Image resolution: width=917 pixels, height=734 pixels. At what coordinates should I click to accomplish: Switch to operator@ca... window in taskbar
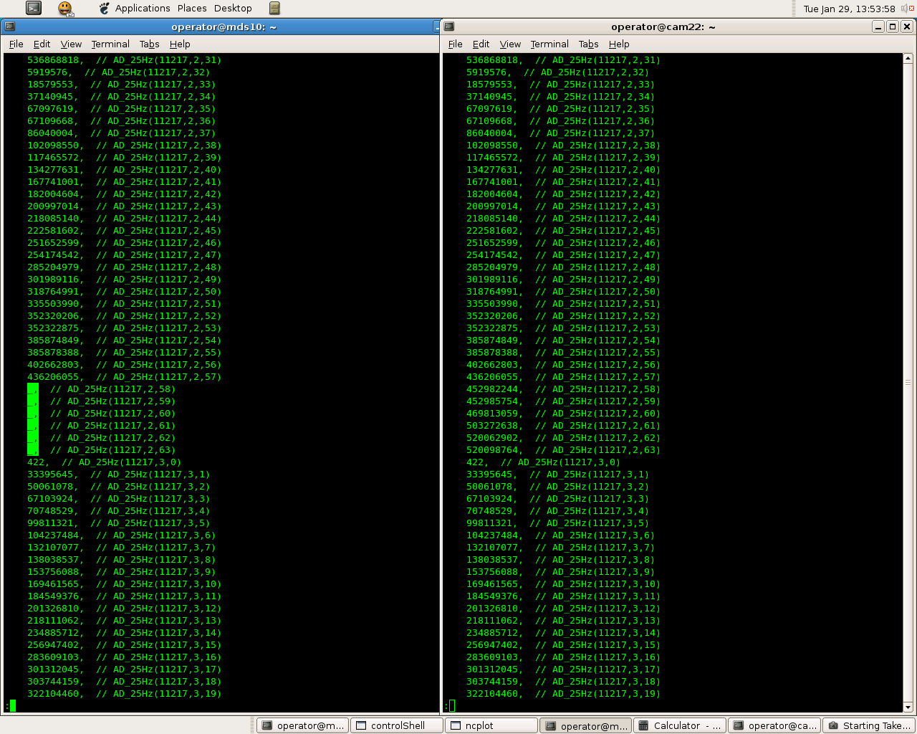coord(774,725)
